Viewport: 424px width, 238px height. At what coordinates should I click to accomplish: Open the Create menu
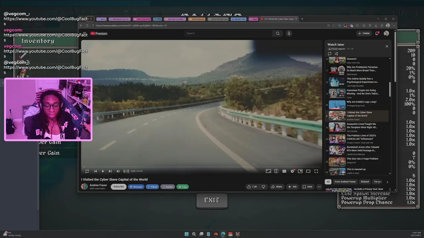(364, 33)
